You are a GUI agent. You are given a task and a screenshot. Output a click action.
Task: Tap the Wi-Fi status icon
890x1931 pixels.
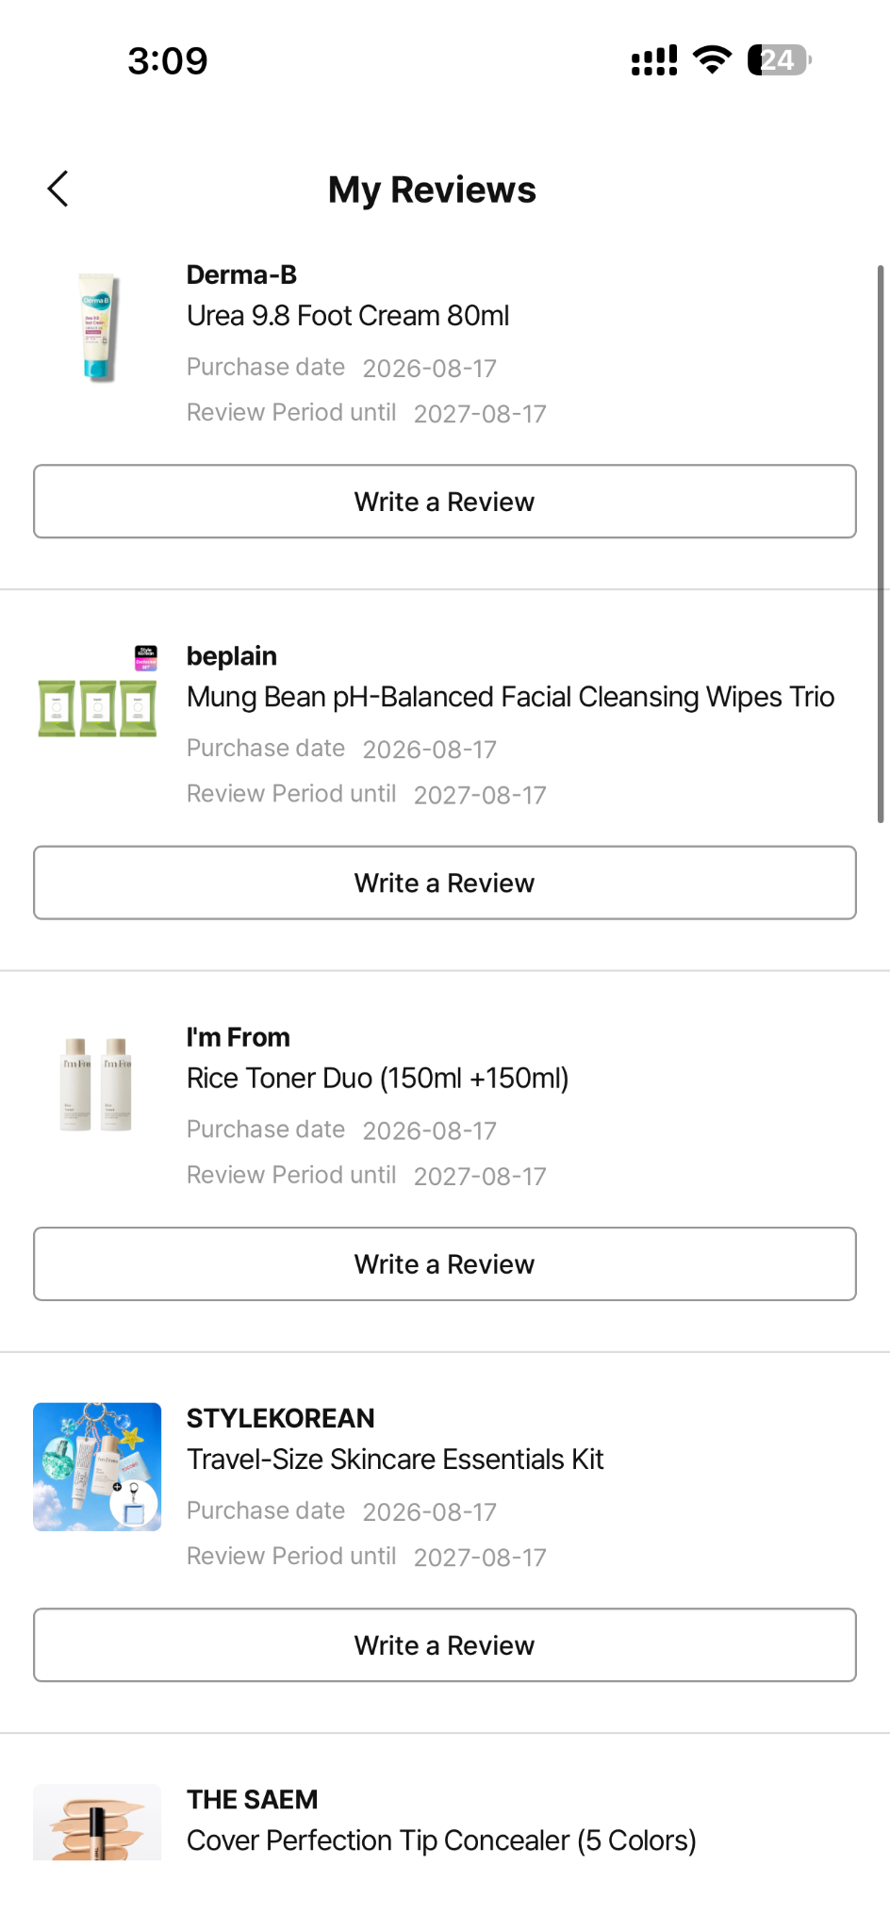coord(712,60)
